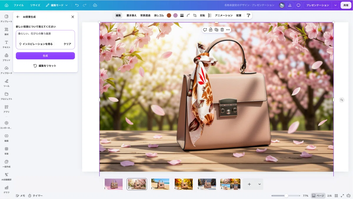Select the brown color swatch
Viewport: 353px width, 199px height.
(x=169, y=15)
